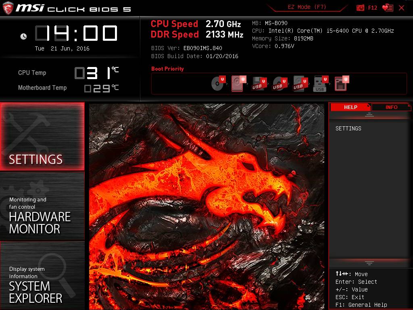This screenshot has height=310, width=413.
Task: Click the CPU Temp label
Action: [32, 73]
